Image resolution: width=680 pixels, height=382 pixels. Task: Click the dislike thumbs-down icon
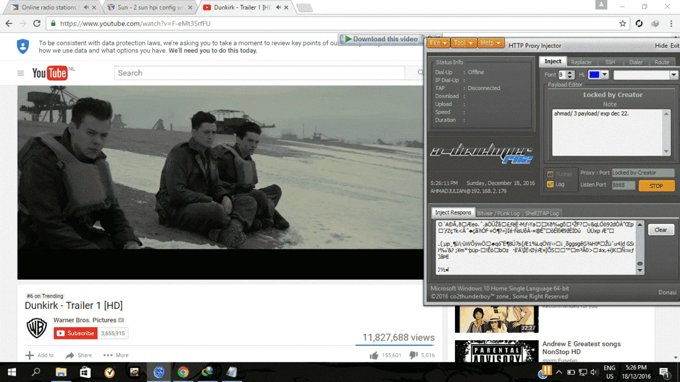414,355
